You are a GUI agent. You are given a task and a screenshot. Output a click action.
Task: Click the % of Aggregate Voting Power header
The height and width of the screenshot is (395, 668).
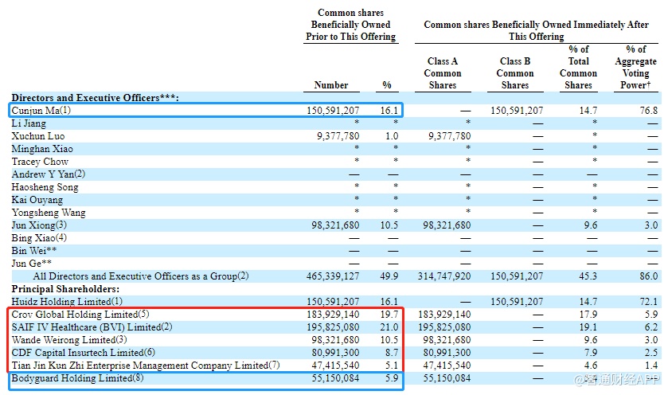636,67
